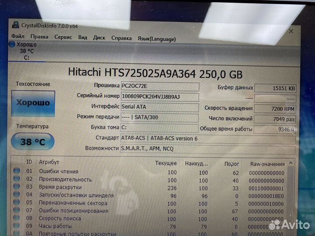Open the Вид menu
The image size is (315, 236).
coord(83,38)
